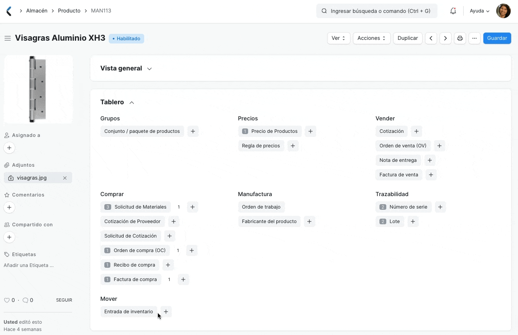Open Recibo de compra list
This screenshot has height=335, width=518.
[x=130, y=265]
